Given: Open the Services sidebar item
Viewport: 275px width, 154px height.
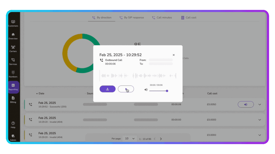Looking at the screenshot, I should click(13, 61).
